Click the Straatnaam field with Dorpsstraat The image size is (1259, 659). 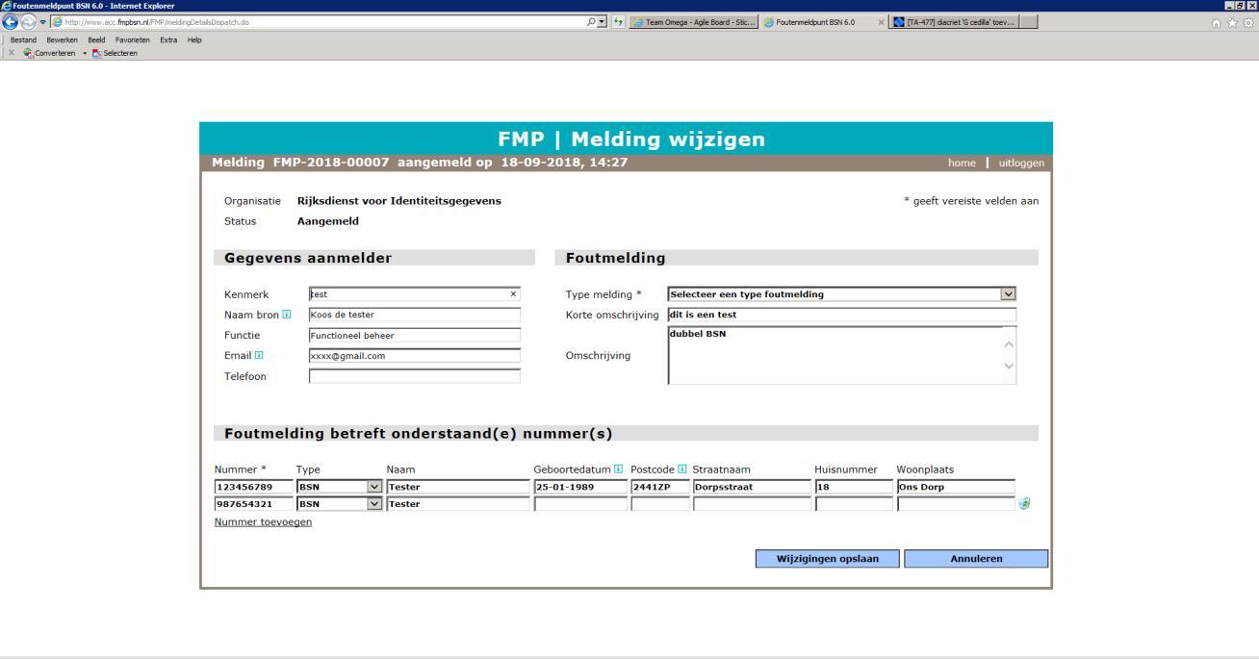[752, 487]
